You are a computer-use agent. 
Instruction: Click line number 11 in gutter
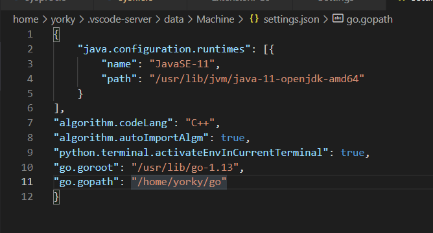point(27,182)
